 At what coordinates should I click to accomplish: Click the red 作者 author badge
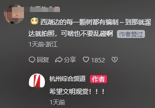coord(98,79)
